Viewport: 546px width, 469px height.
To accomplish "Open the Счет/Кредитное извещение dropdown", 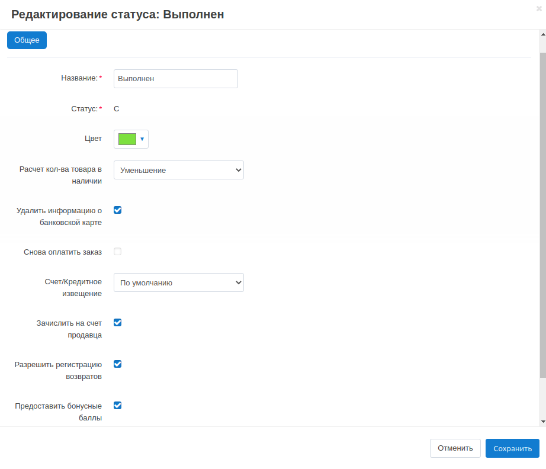I will (178, 282).
